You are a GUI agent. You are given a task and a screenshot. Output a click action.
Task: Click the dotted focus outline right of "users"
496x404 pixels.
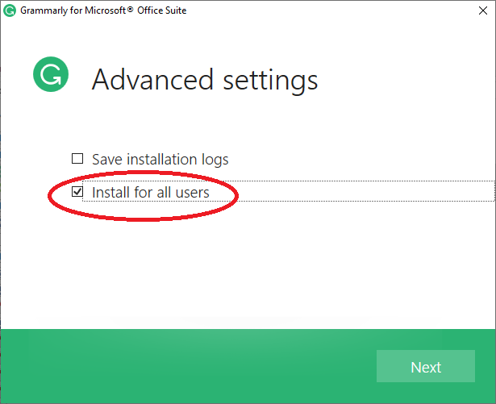(x=363, y=192)
